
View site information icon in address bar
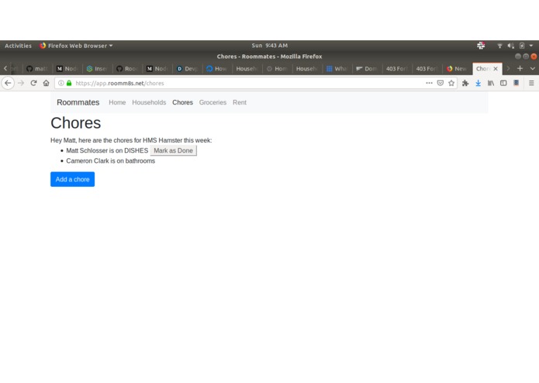[60, 83]
